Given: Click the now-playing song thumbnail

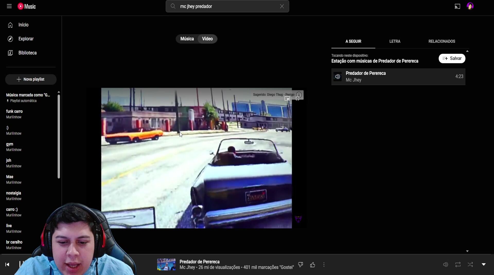Looking at the screenshot, I should pyautogui.click(x=166, y=264).
